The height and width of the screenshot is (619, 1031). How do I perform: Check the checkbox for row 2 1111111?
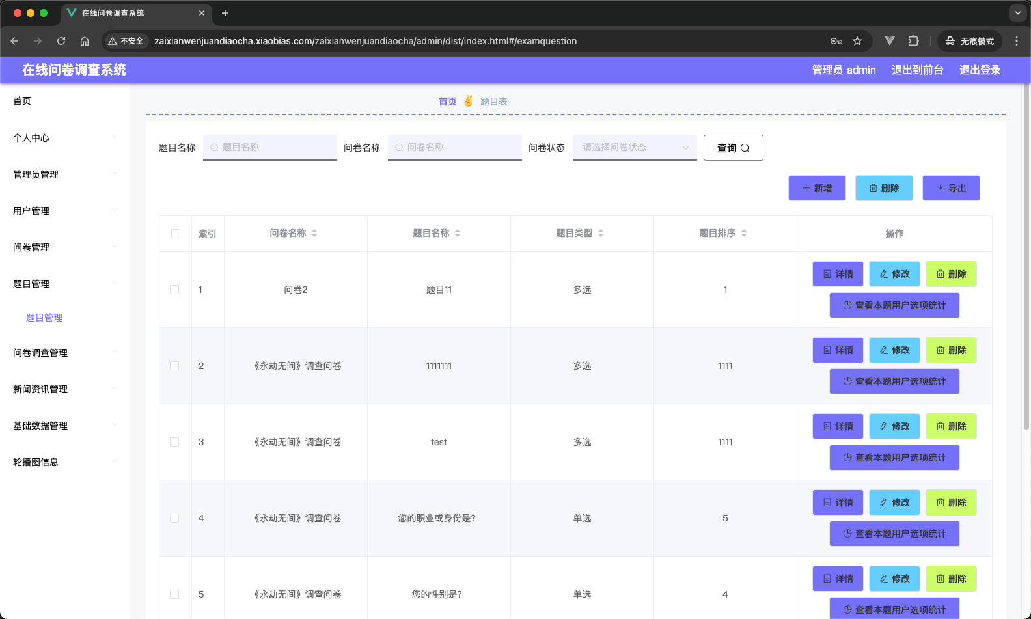pos(174,366)
